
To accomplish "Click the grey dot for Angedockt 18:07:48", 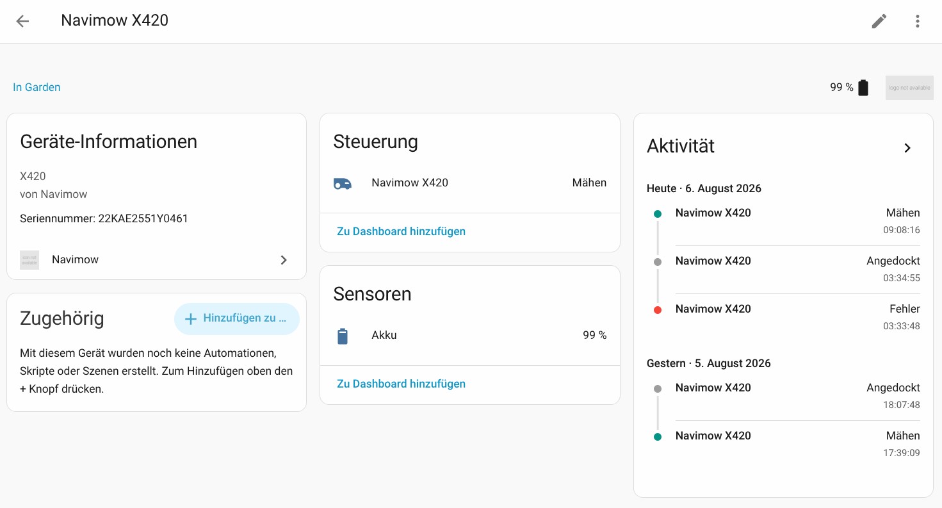I will pos(658,389).
